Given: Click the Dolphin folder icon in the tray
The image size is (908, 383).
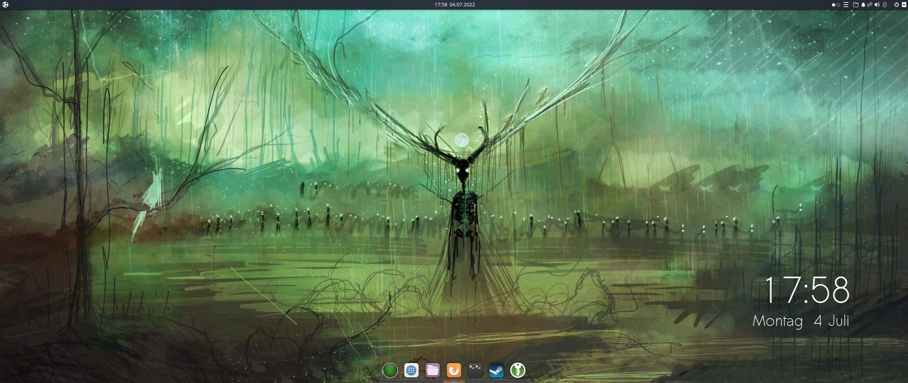Looking at the screenshot, I should 856,5.
